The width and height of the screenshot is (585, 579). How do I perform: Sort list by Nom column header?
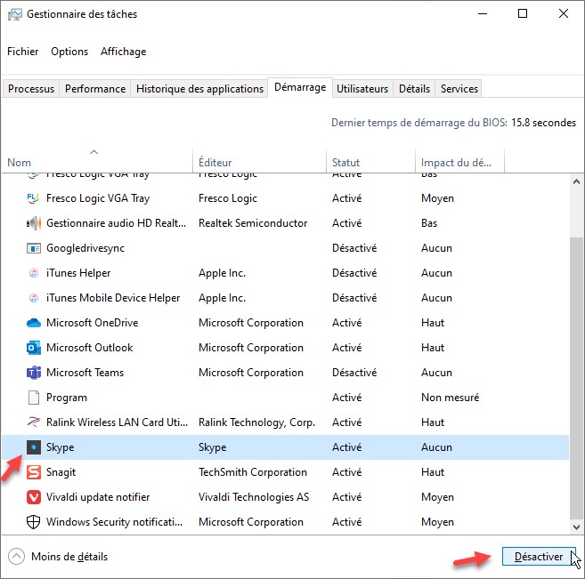pyautogui.click(x=20, y=163)
